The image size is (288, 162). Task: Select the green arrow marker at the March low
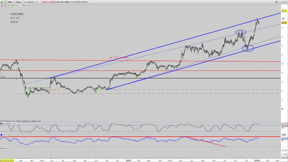28,95
